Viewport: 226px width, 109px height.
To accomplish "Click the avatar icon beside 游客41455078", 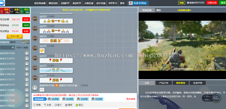I will (27, 69).
